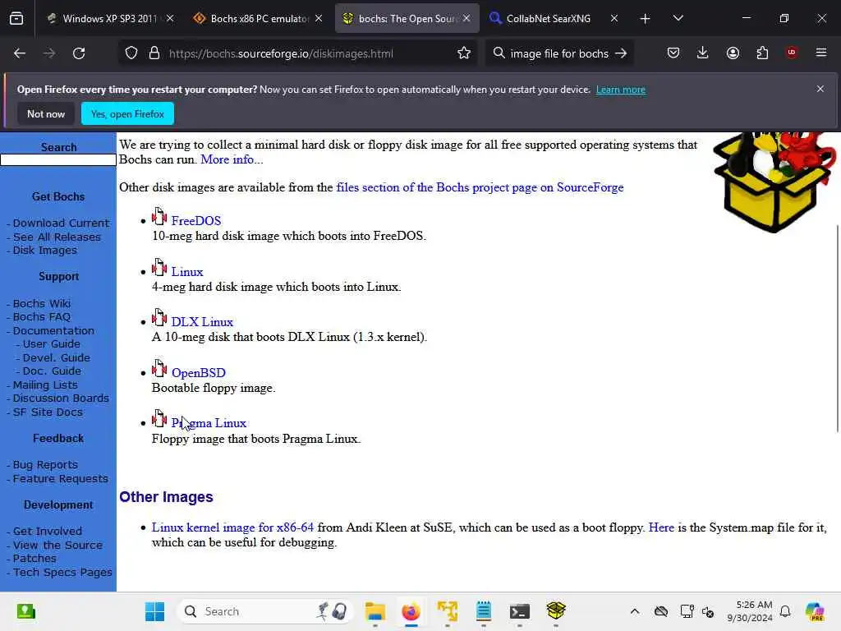The image size is (841, 631).
Task: Submit the search with arrow icon
Action: click(621, 53)
